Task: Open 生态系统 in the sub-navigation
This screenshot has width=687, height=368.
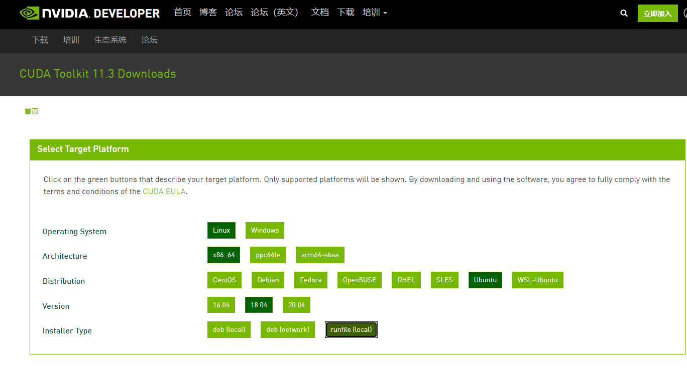Action: (x=110, y=40)
